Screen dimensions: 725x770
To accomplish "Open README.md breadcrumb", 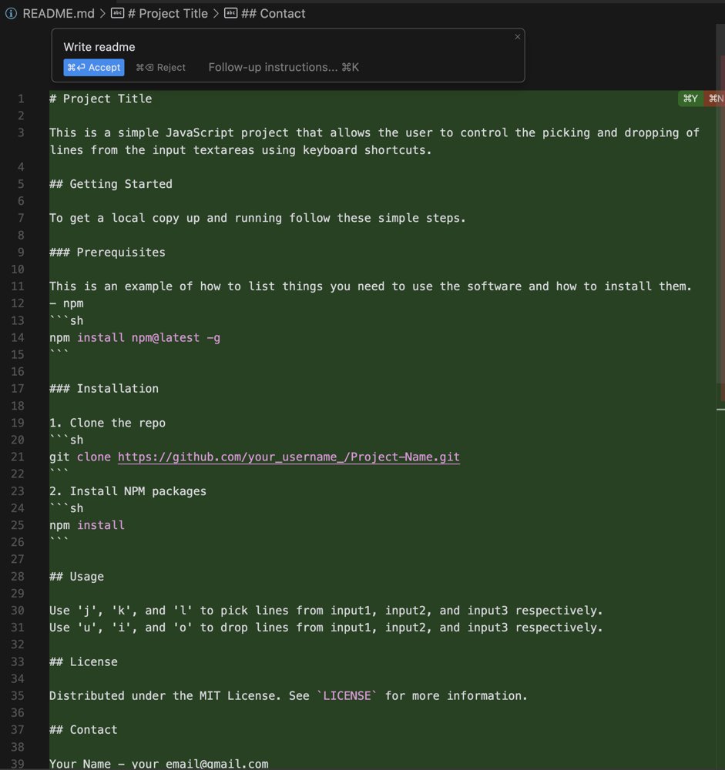I will coord(59,13).
